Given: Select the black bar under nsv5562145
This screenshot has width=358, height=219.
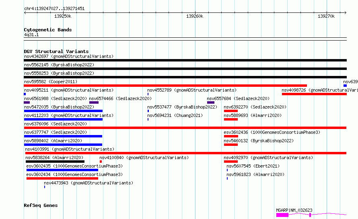Looking at the screenshot, I should pos(185,69).
